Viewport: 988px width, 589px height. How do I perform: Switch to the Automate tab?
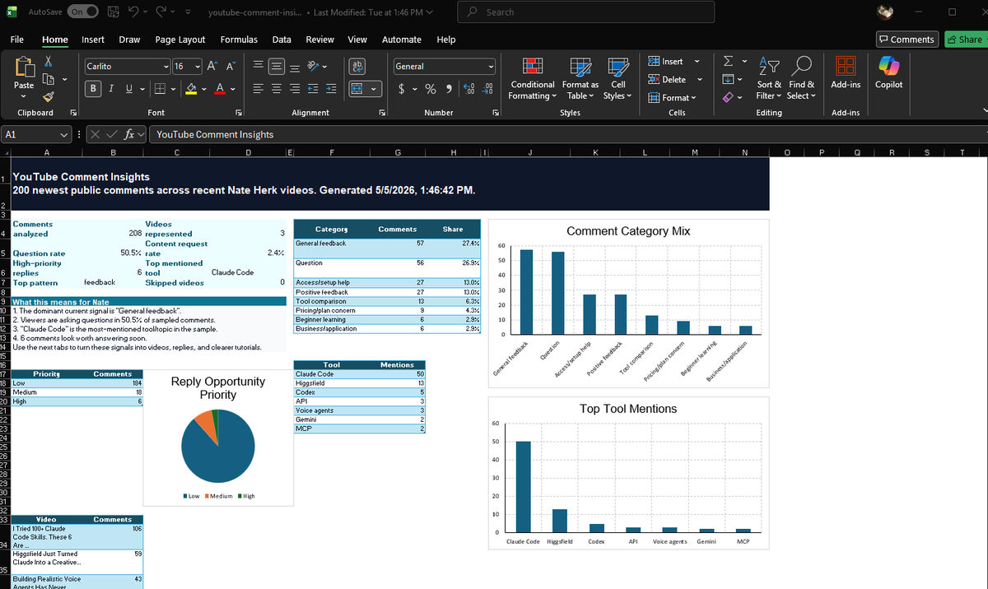point(402,39)
